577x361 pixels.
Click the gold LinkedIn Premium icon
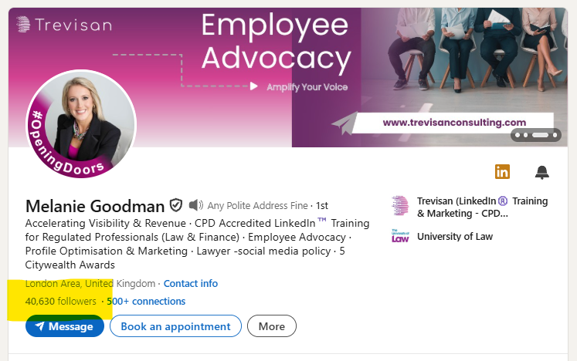502,172
